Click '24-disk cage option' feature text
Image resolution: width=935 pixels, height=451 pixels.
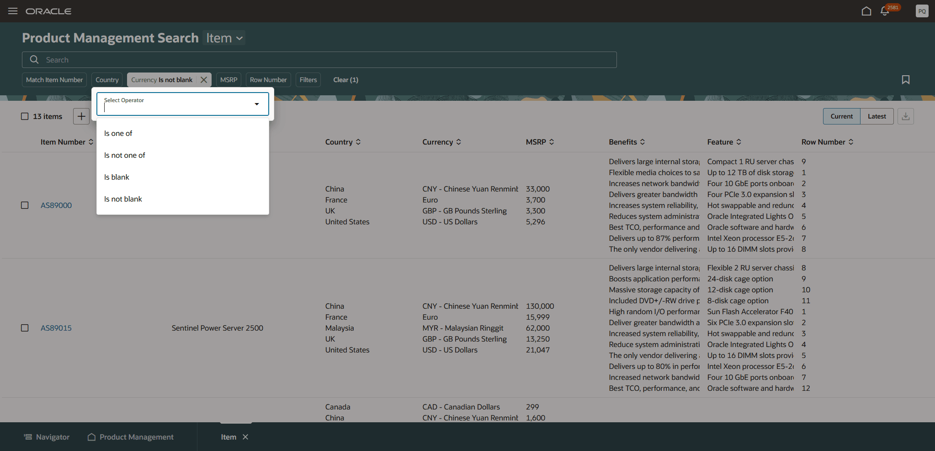(x=740, y=279)
